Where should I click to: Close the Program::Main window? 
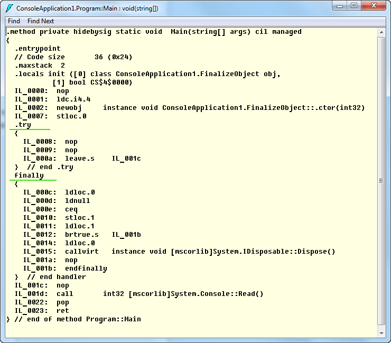(x=374, y=6)
